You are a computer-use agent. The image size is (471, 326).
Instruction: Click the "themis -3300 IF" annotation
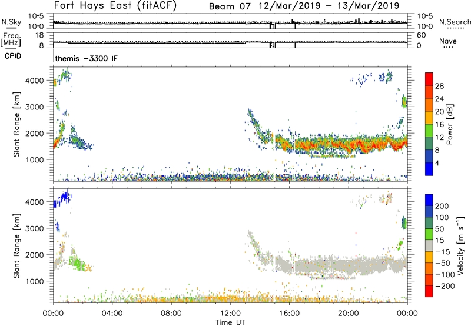pyautogui.click(x=86, y=58)
